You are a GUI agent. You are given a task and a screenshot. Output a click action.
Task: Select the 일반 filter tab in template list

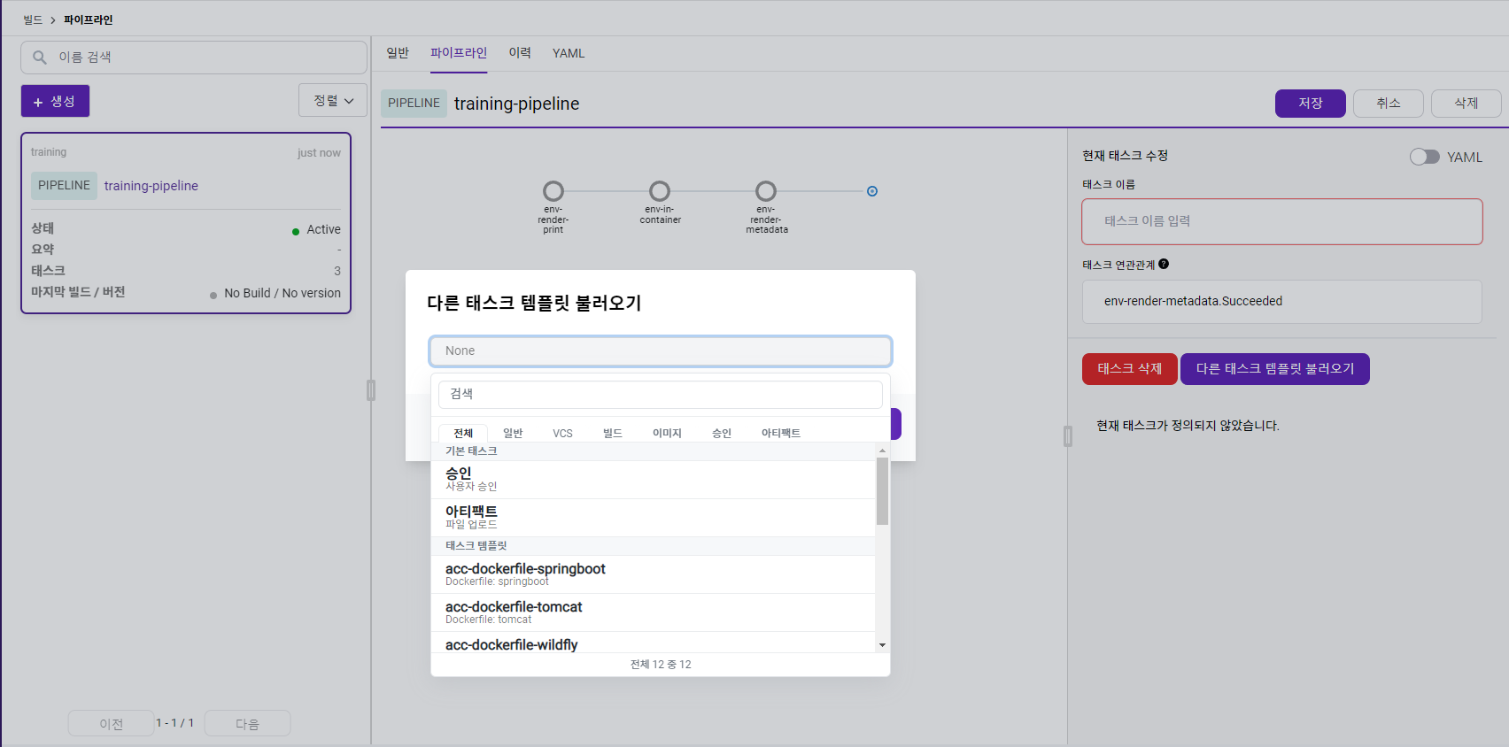pos(513,433)
